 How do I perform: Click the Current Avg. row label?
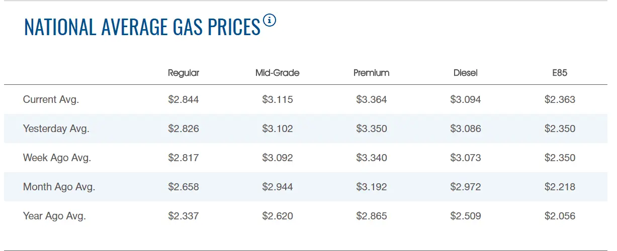(x=51, y=99)
